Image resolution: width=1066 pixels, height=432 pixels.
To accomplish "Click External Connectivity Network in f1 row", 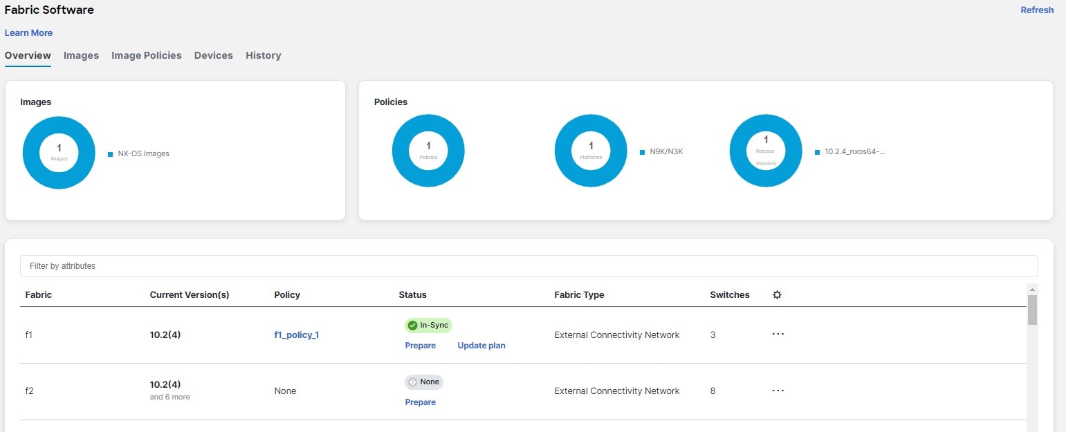I will tap(617, 335).
